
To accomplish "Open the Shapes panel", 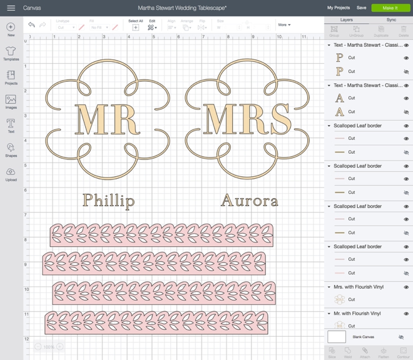I will (x=11, y=150).
